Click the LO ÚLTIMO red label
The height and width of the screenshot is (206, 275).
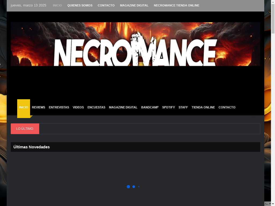point(25,129)
